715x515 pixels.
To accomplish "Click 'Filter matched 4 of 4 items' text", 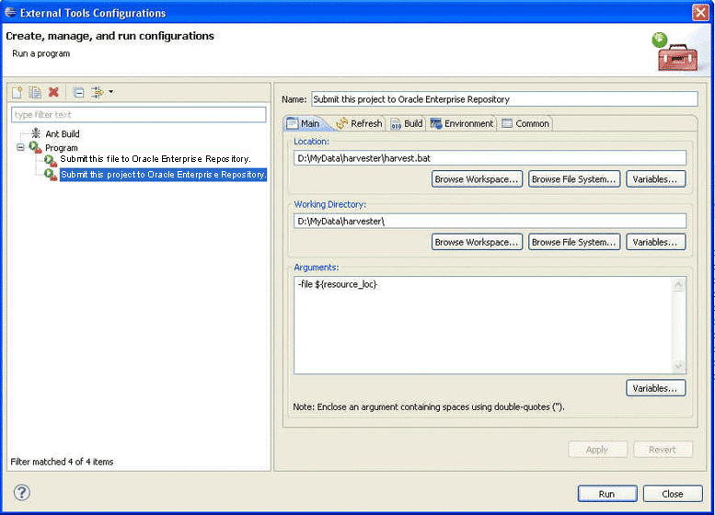I will [x=62, y=462].
